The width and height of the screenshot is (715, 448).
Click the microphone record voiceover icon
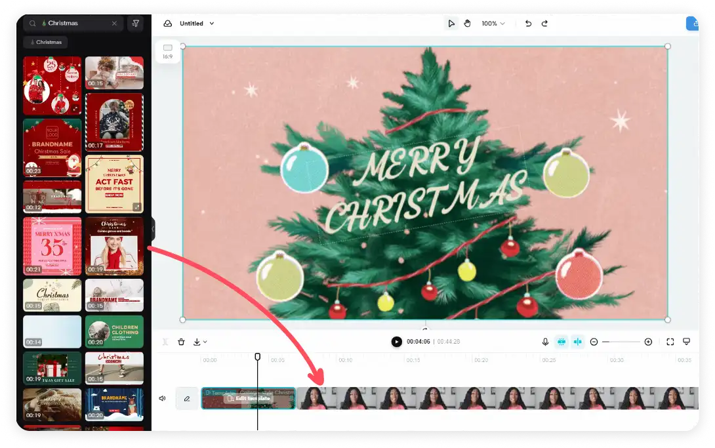[x=545, y=342]
